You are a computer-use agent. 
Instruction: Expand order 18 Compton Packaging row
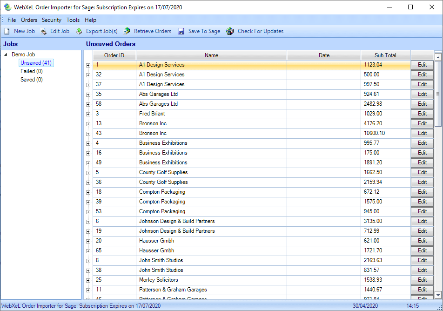[88, 193]
